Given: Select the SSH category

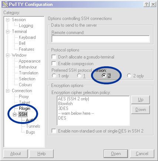Looking at the screenshot, I should (23, 114).
